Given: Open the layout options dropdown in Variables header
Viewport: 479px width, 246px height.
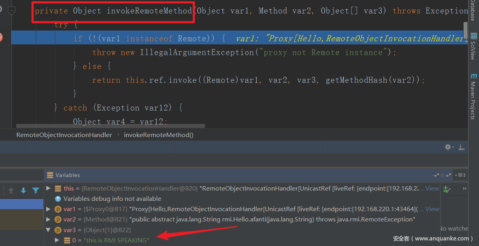Looking at the screenshot, I should point(460,175).
